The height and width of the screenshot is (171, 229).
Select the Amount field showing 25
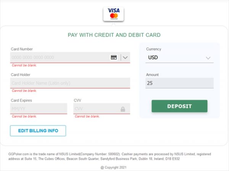coord(179,83)
